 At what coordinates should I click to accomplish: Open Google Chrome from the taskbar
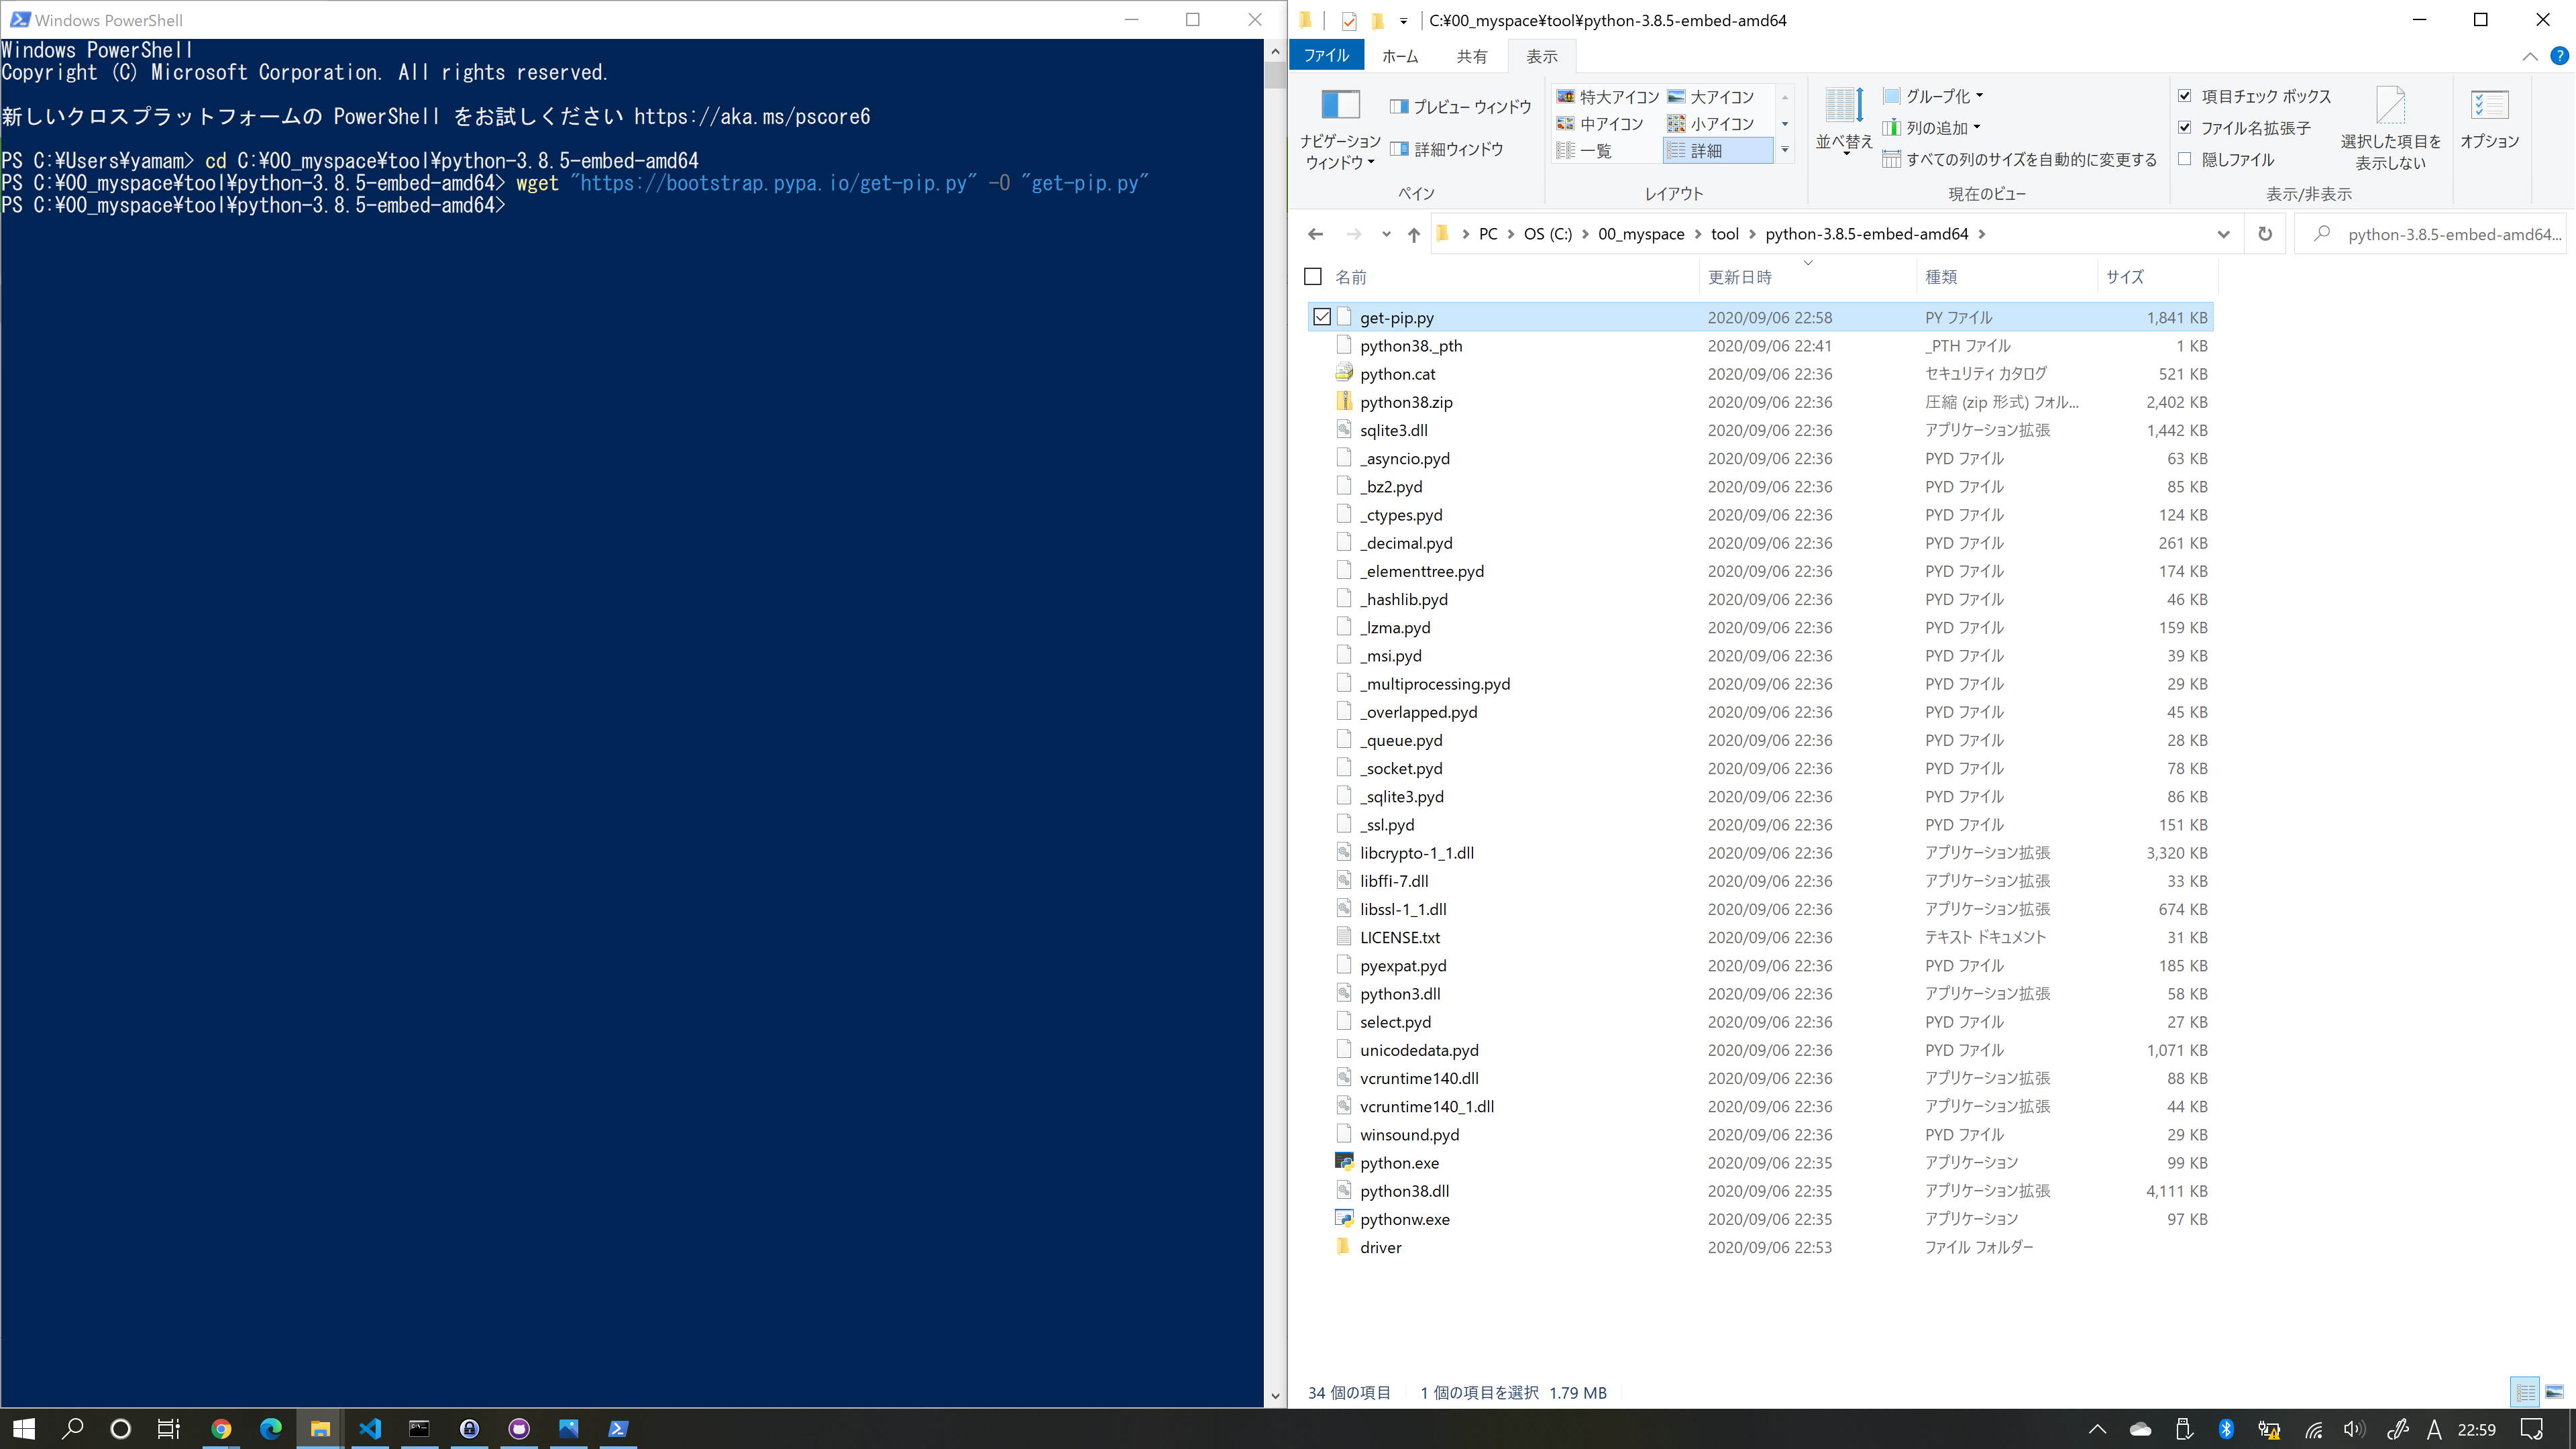221,1428
